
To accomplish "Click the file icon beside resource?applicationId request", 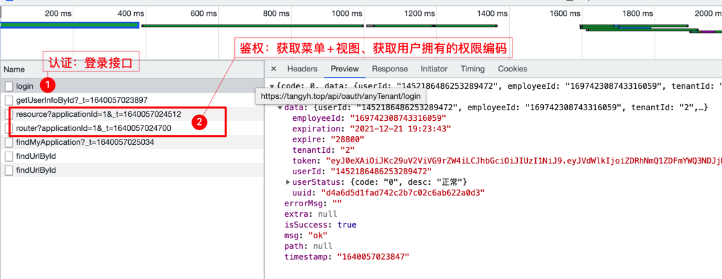I will click(x=9, y=114).
